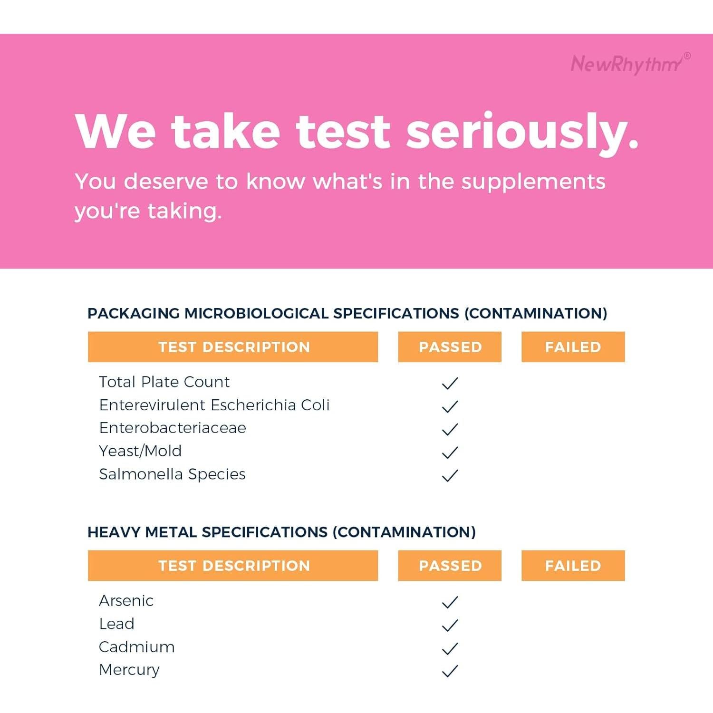Click the microbiological Failed column header

click(573, 347)
